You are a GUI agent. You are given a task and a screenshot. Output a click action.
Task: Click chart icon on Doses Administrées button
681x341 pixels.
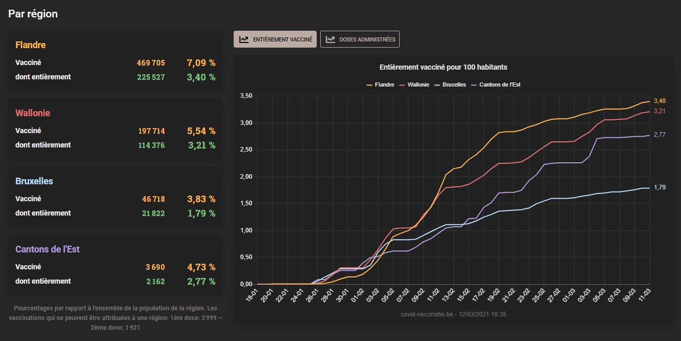331,39
